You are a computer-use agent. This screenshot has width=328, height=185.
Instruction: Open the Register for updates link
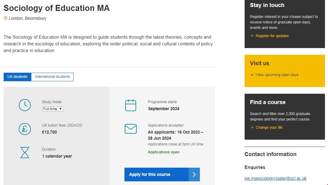(x=272, y=36)
